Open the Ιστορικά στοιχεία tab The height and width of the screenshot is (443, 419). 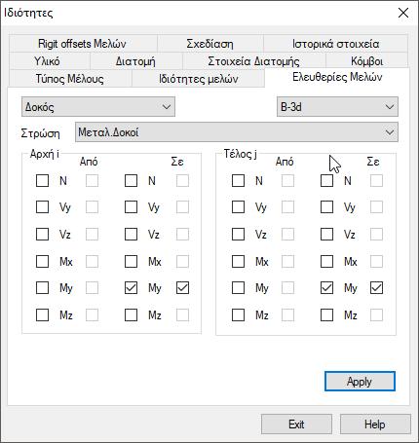[x=335, y=43]
